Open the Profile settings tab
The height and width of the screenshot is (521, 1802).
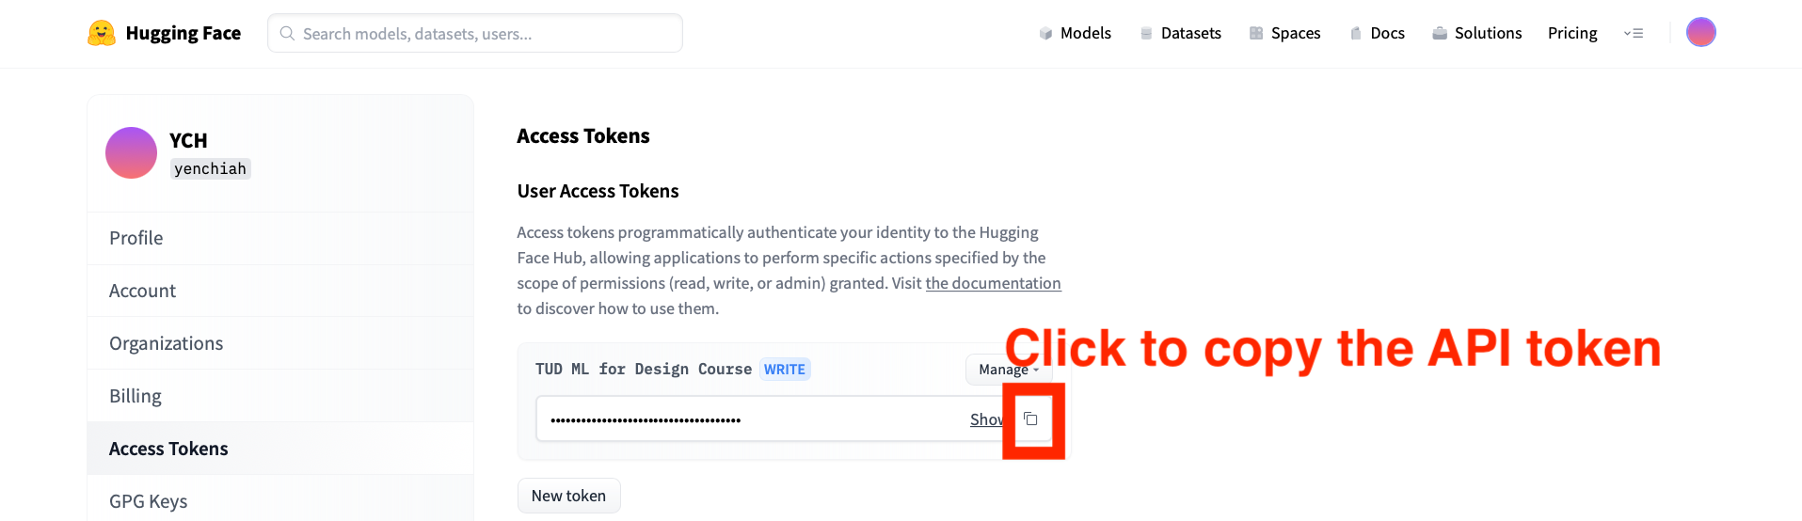[136, 238]
